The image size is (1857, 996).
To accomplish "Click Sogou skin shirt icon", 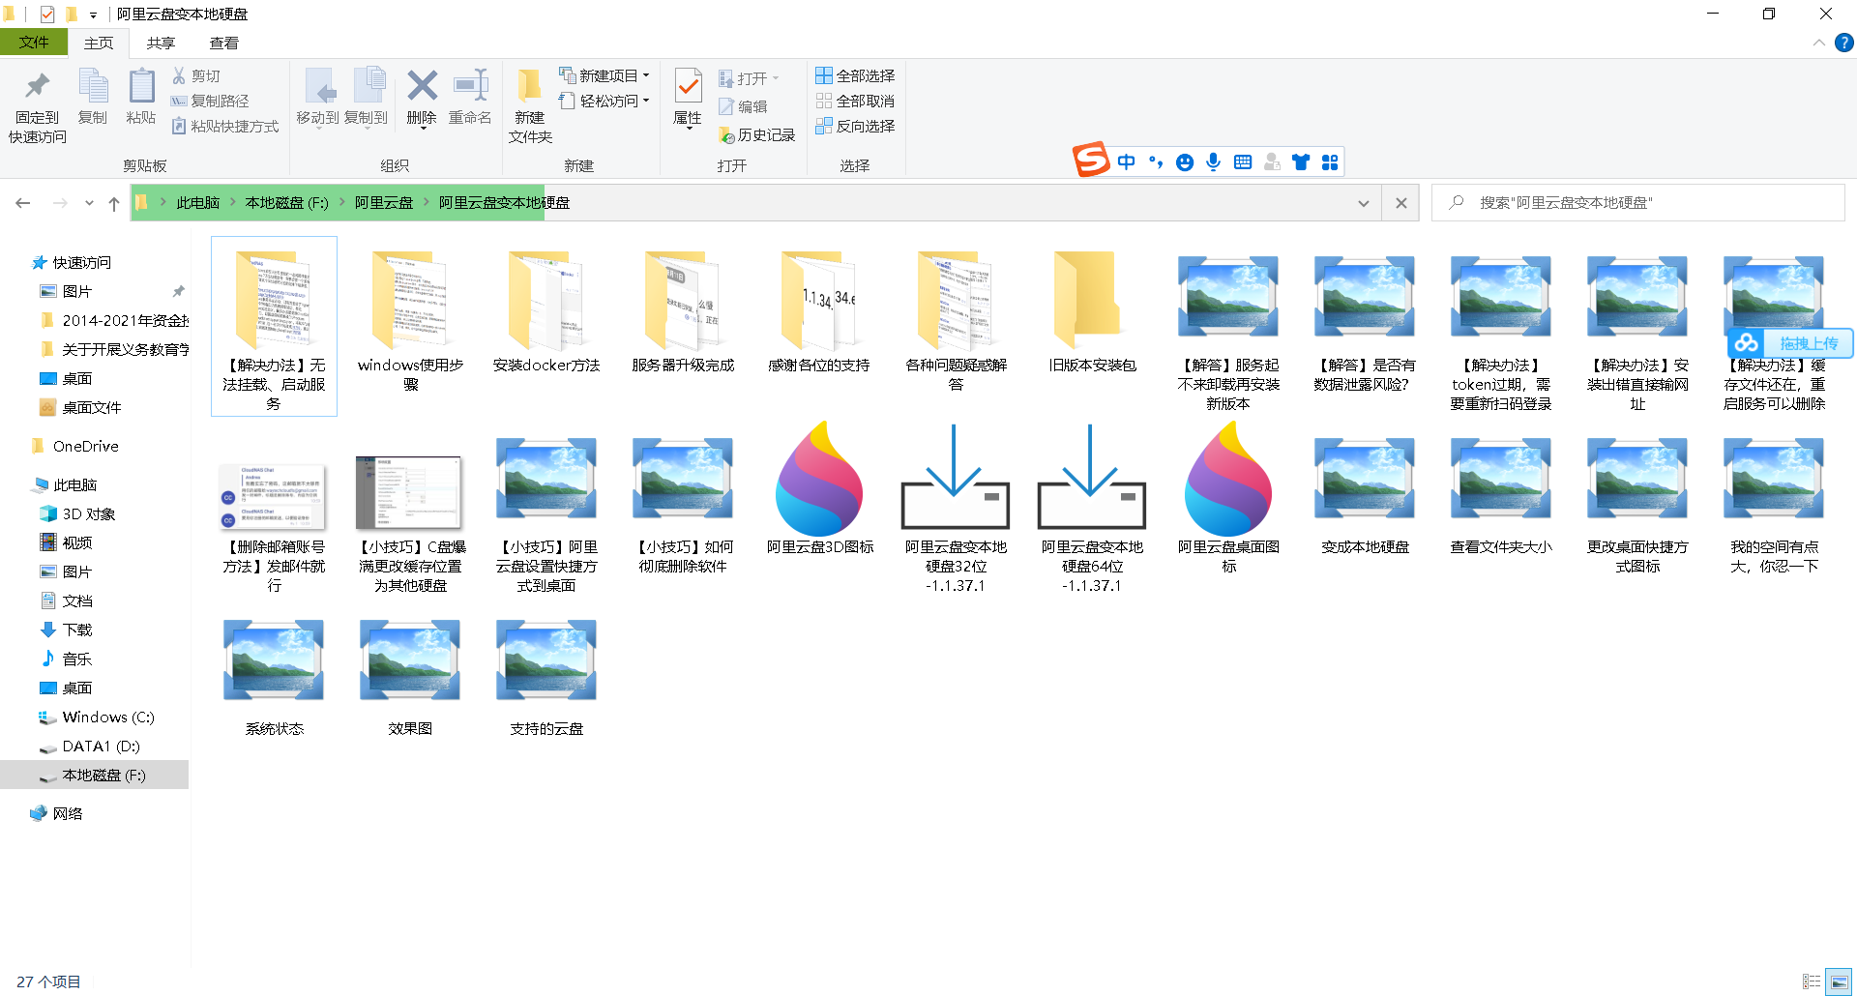I will click(1301, 162).
